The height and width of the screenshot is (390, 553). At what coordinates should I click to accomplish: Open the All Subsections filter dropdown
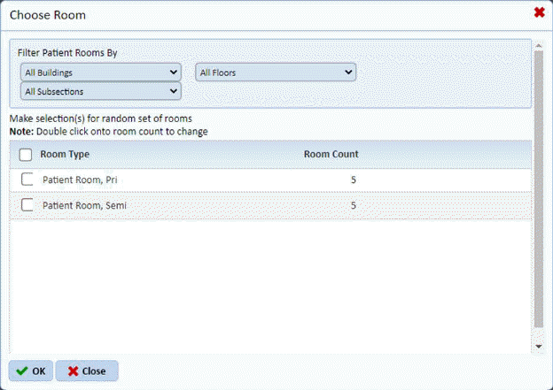click(x=100, y=90)
